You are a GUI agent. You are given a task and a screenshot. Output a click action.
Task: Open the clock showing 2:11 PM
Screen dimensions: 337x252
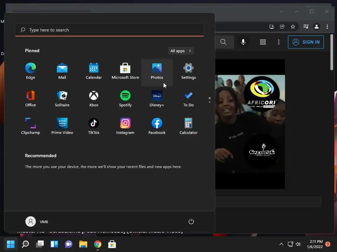tap(315, 244)
